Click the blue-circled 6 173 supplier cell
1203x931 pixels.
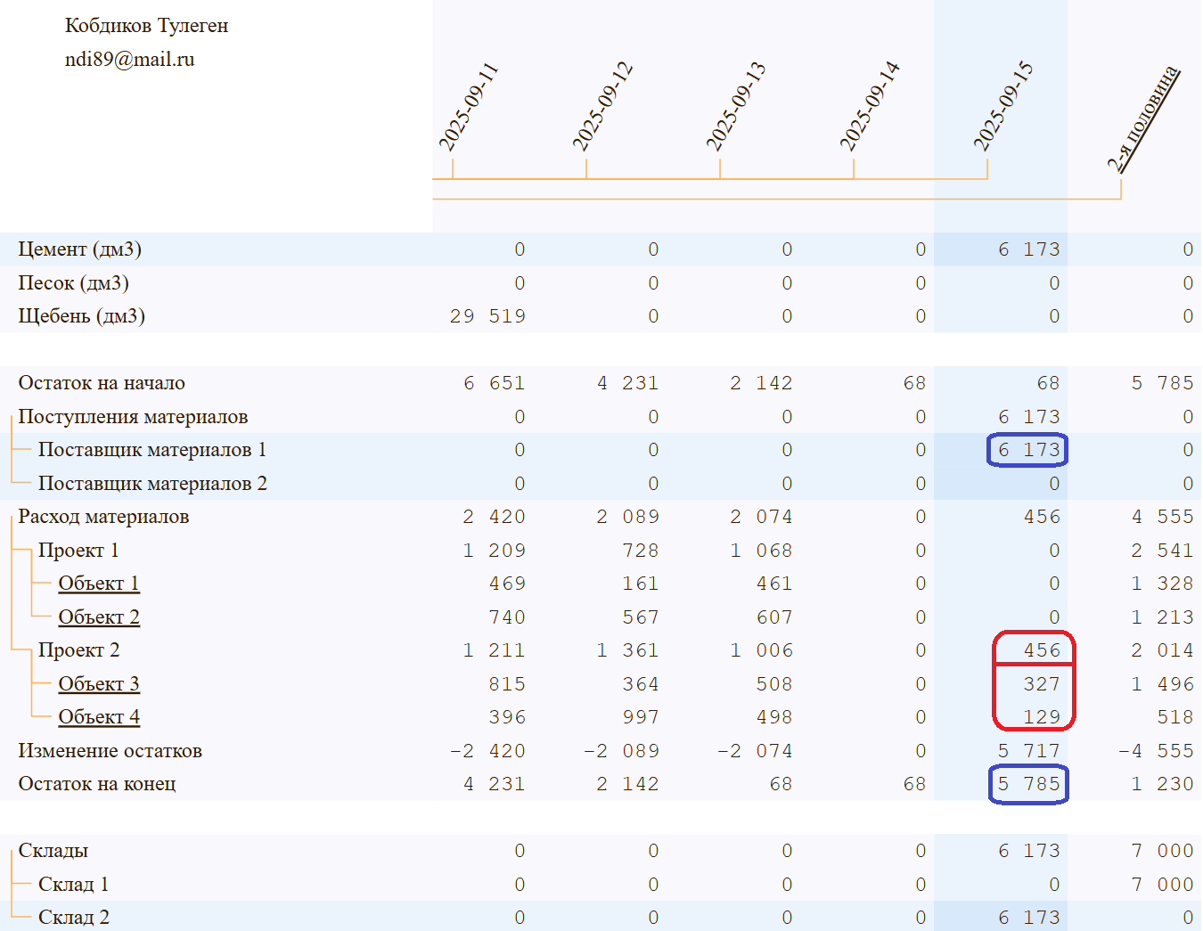[1027, 450]
